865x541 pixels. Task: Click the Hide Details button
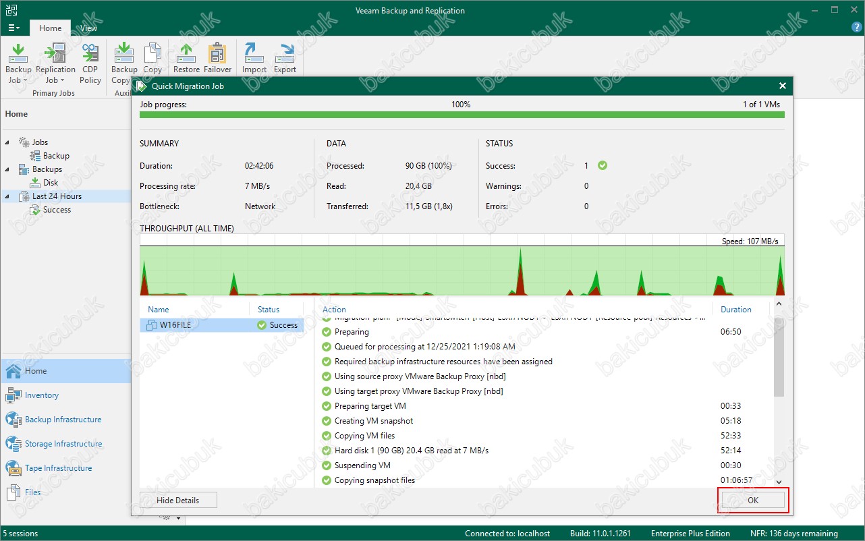pyautogui.click(x=178, y=500)
